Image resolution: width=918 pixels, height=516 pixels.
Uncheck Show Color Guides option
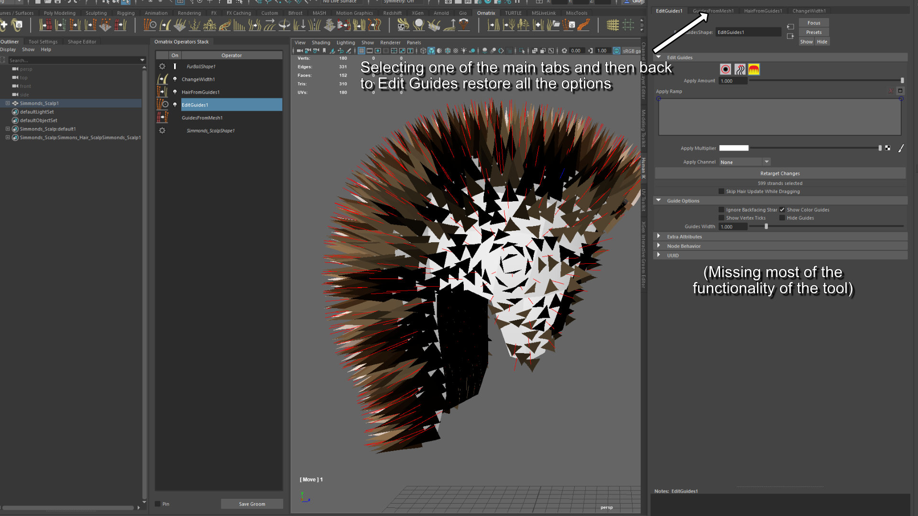[x=782, y=210]
